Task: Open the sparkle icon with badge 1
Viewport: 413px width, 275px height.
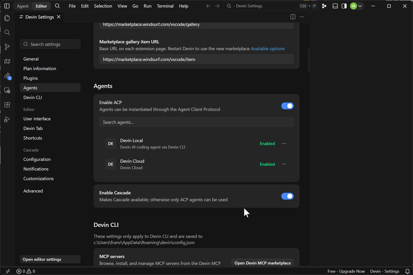Action: tap(7, 76)
